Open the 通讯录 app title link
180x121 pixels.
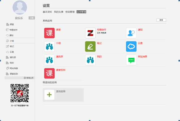(60, 56)
